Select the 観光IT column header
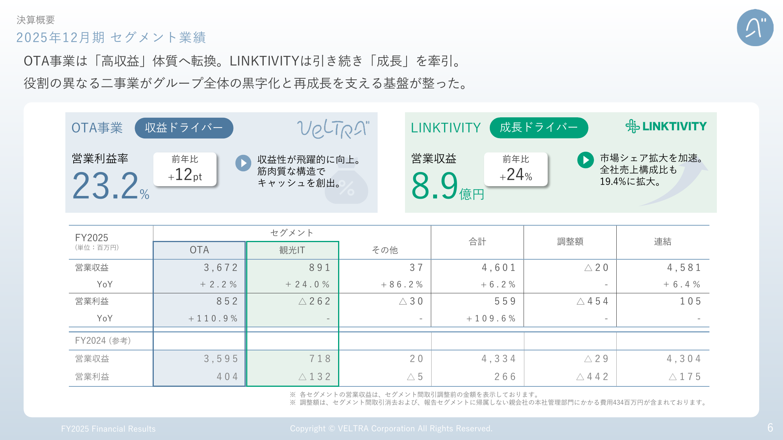The width and height of the screenshot is (783, 440). click(292, 250)
